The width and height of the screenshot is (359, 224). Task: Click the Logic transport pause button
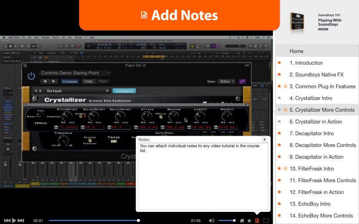point(72,46)
